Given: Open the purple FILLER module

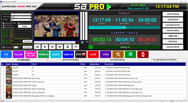Looking at the screenshot, I should click(x=19, y=54).
